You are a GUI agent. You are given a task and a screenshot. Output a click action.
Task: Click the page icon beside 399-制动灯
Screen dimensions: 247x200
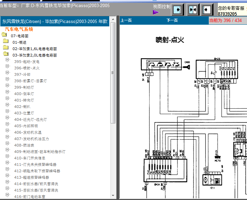(x=8, y=86)
